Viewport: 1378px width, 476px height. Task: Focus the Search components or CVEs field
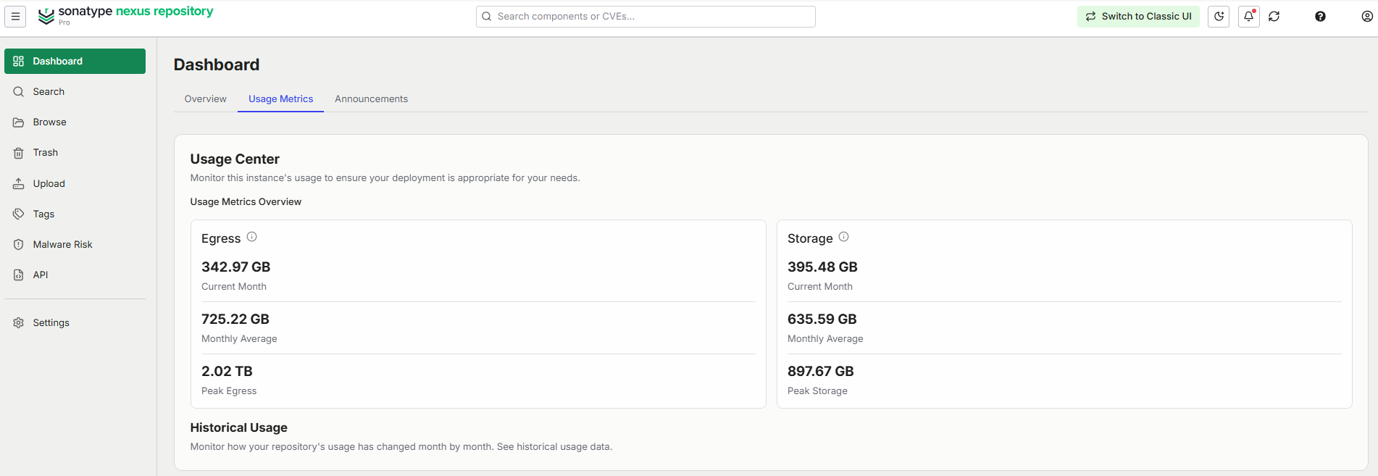click(x=646, y=17)
